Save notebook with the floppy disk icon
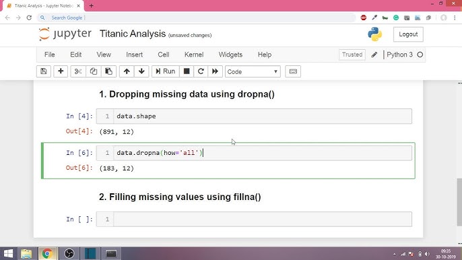462x260 pixels. (x=44, y=71)
